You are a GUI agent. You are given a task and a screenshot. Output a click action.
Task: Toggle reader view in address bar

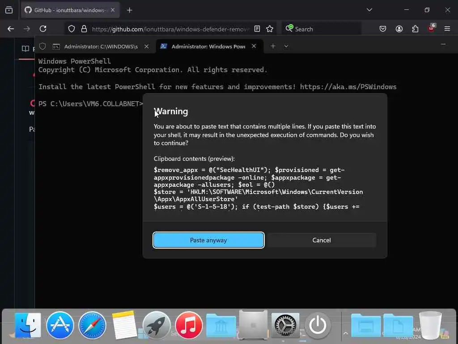[x=257, y=29]
